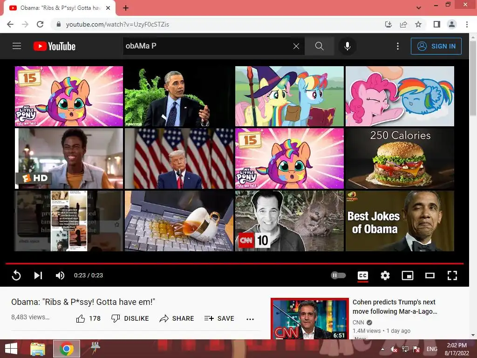Switch to theater mode
This screenshot has width=477, height=358.
(x=430, y=275)
